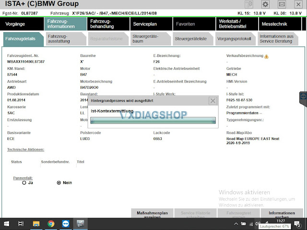Open Fahrzeuginformationen main menu
307x230 pixels.
pos(66,24)
